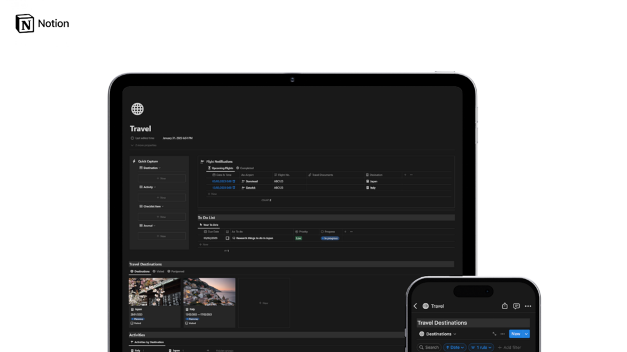
Task: Click the globe page icon above Travel title
Action: pyautogui.click(x=137, y=109)
